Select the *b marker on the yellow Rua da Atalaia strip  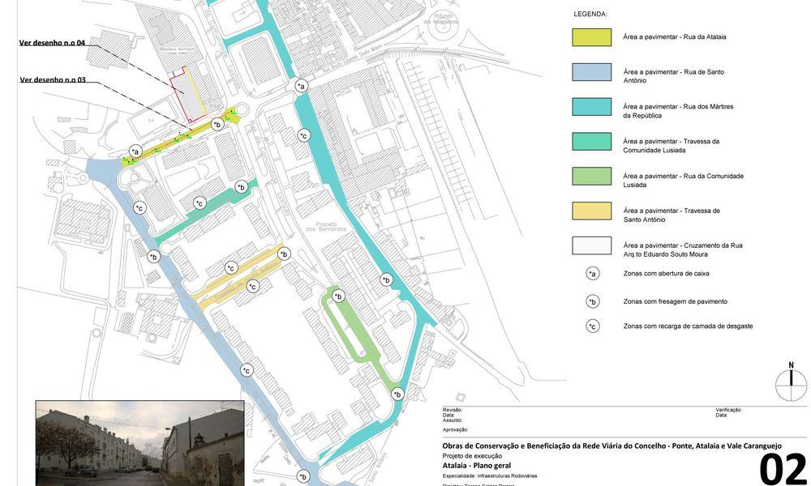coord(217,124)
